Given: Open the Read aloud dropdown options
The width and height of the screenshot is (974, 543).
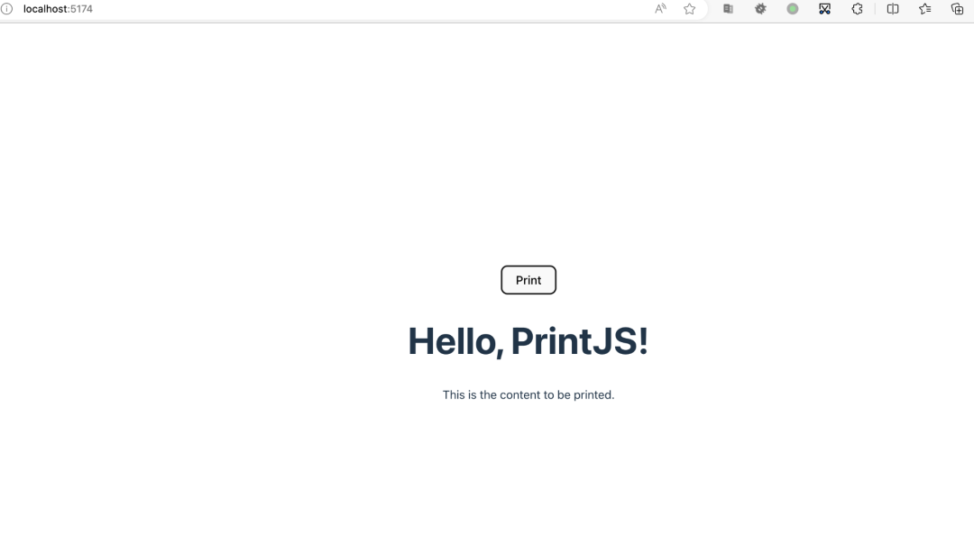Looking at the screenshot, I should (x=659, y=8).
